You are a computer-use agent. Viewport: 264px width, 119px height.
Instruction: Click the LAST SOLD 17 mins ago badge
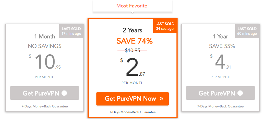[x=71, y=31]
